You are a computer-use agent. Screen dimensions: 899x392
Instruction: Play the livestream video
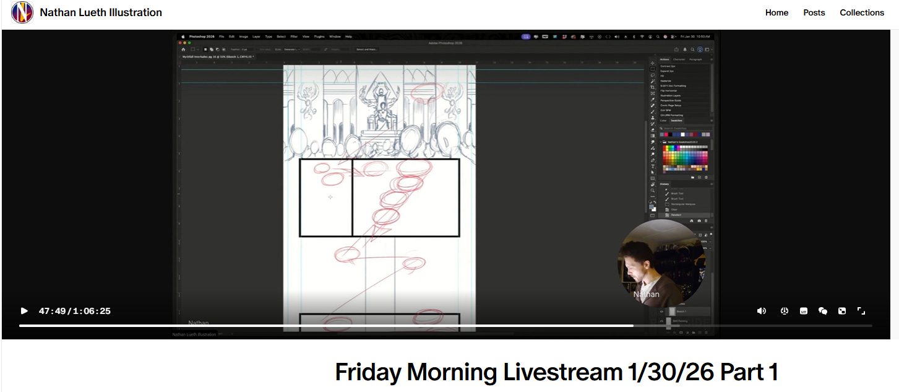(24, 311)
